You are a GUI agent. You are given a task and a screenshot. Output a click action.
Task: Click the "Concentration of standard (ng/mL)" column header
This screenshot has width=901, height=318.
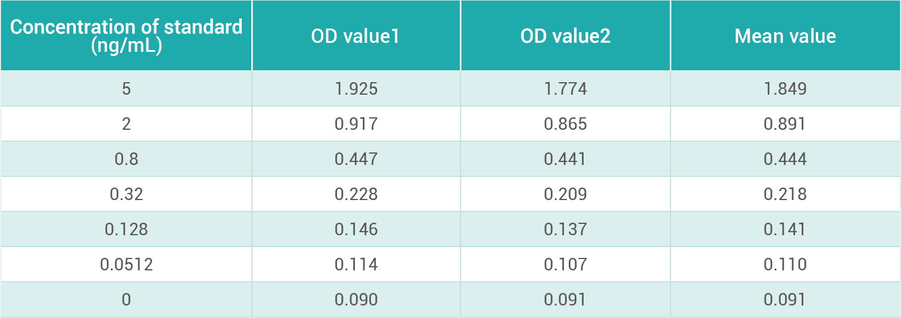(126, 36)
